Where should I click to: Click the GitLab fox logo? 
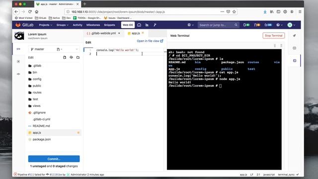[18, 25]
